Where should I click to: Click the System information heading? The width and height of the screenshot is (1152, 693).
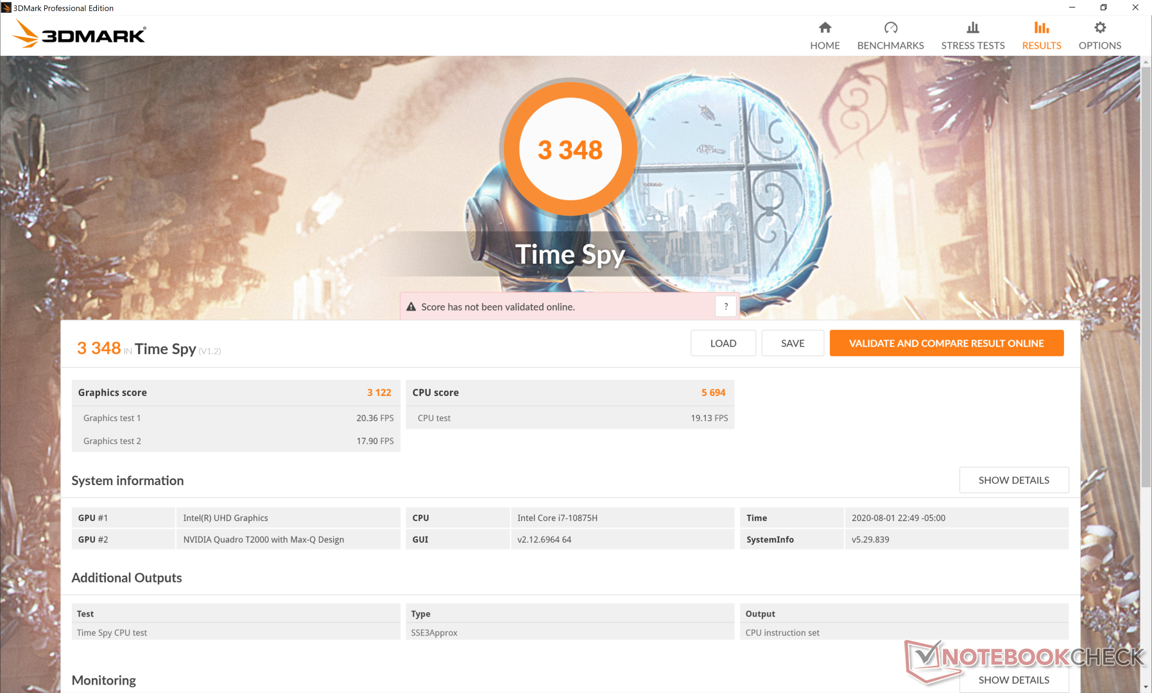click(128, 481)
